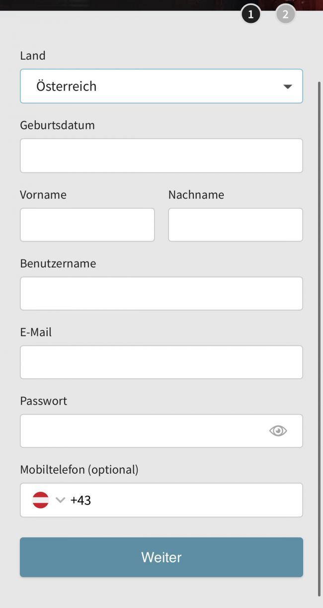Viewport: 323px width, 608px height.
Task: Click the E-Mail input field
Action: tap(161, 362)
